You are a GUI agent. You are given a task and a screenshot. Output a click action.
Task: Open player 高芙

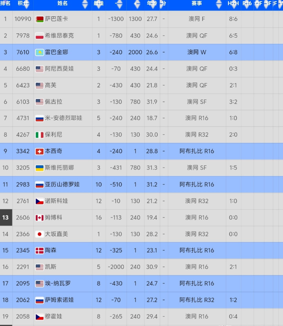[x=50, y=85]
